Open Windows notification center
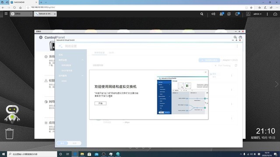This screenshot has height=157, width=280. pos(276,154)
